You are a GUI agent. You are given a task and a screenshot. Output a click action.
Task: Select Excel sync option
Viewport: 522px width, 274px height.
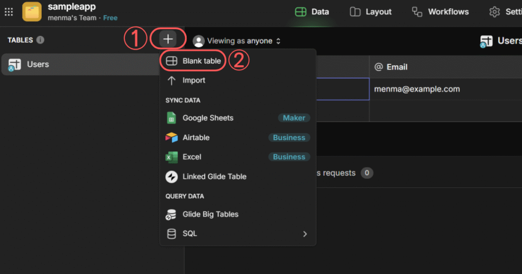coord(238,157)
